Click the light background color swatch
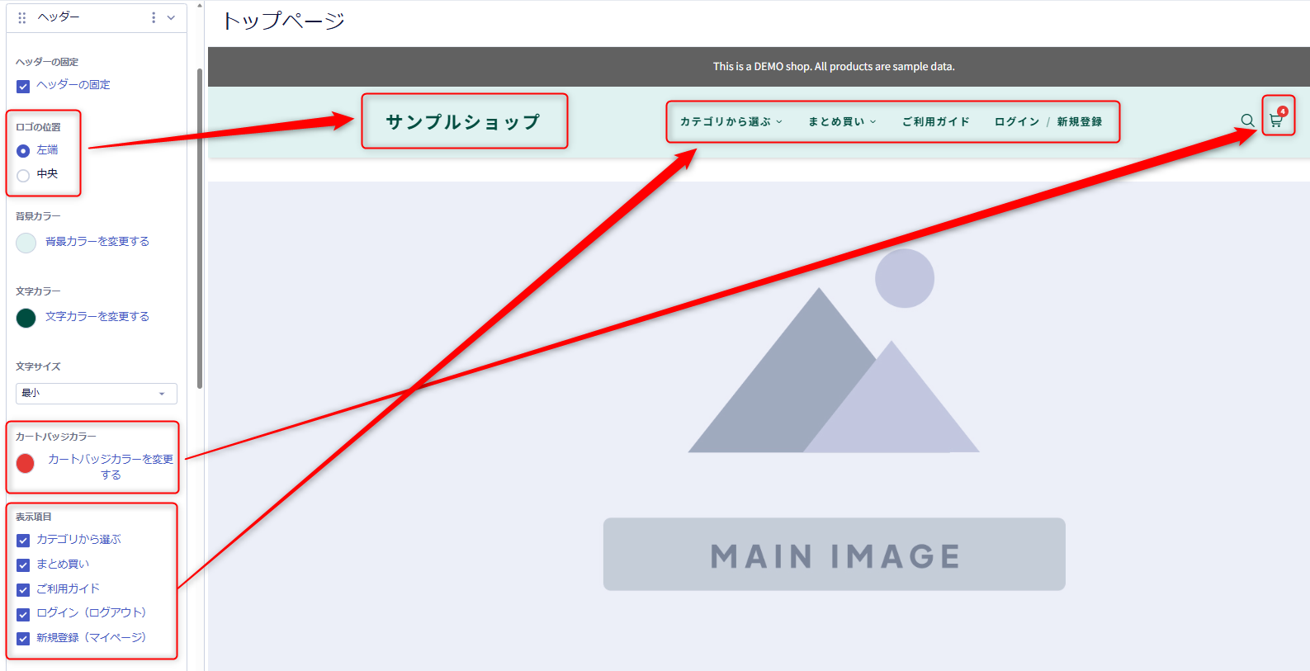Screen dimensions: 1310x671 point(26,243)
